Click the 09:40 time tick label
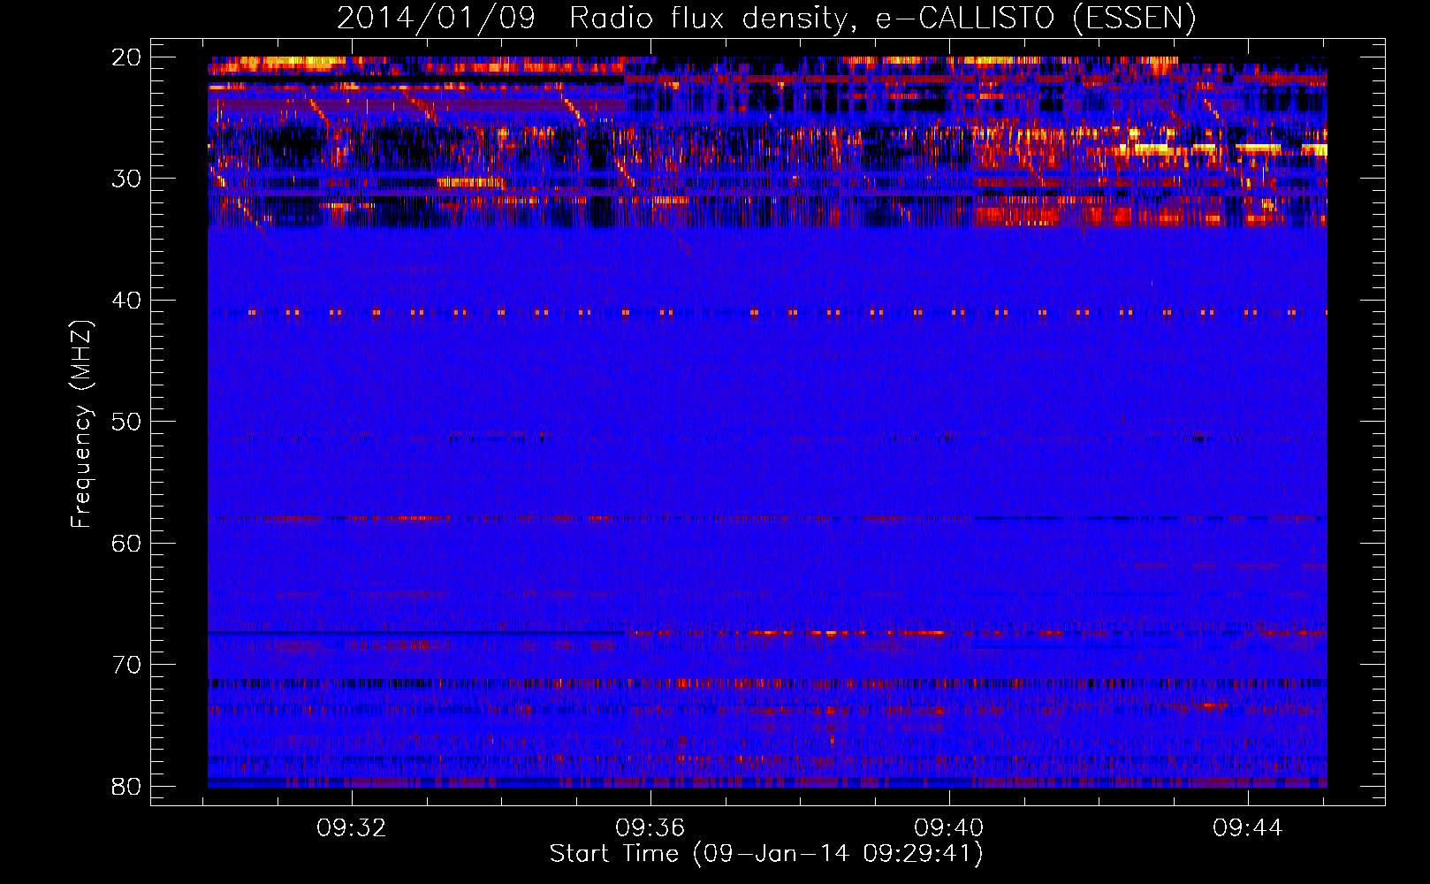Image resolution: width=1430 pixels, height=884 pixels. 949,828
